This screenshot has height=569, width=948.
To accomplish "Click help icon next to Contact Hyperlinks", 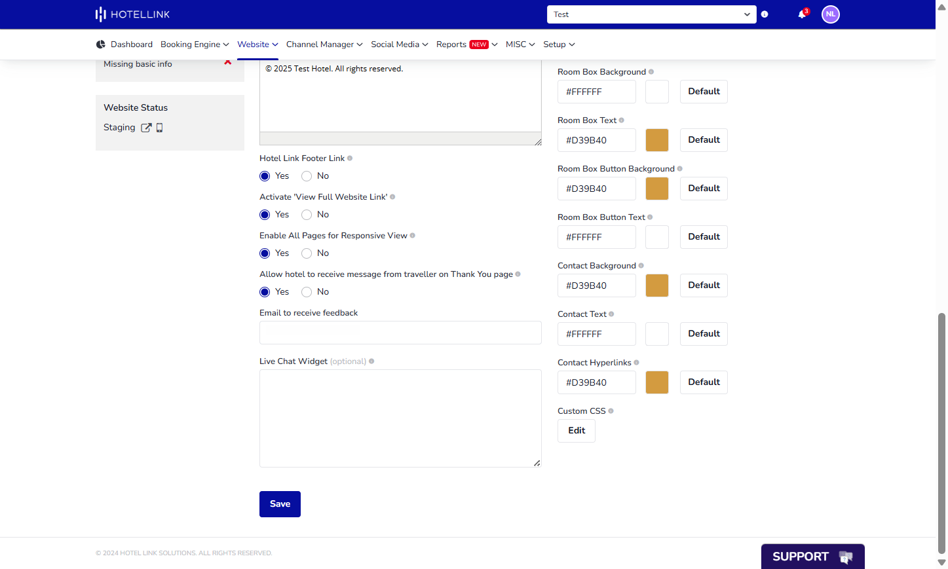I will pyautogui.click(x=637, y=363).
